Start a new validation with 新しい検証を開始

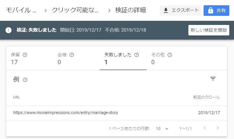click(209, 30)
